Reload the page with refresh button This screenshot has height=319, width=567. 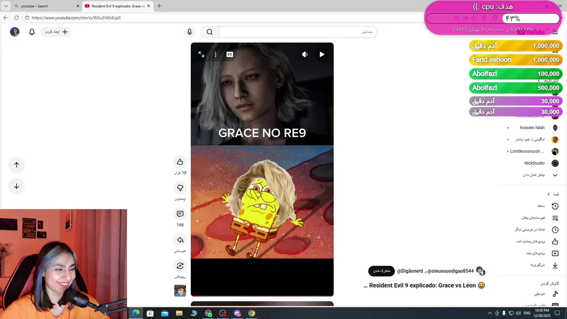tap(16, 18)
